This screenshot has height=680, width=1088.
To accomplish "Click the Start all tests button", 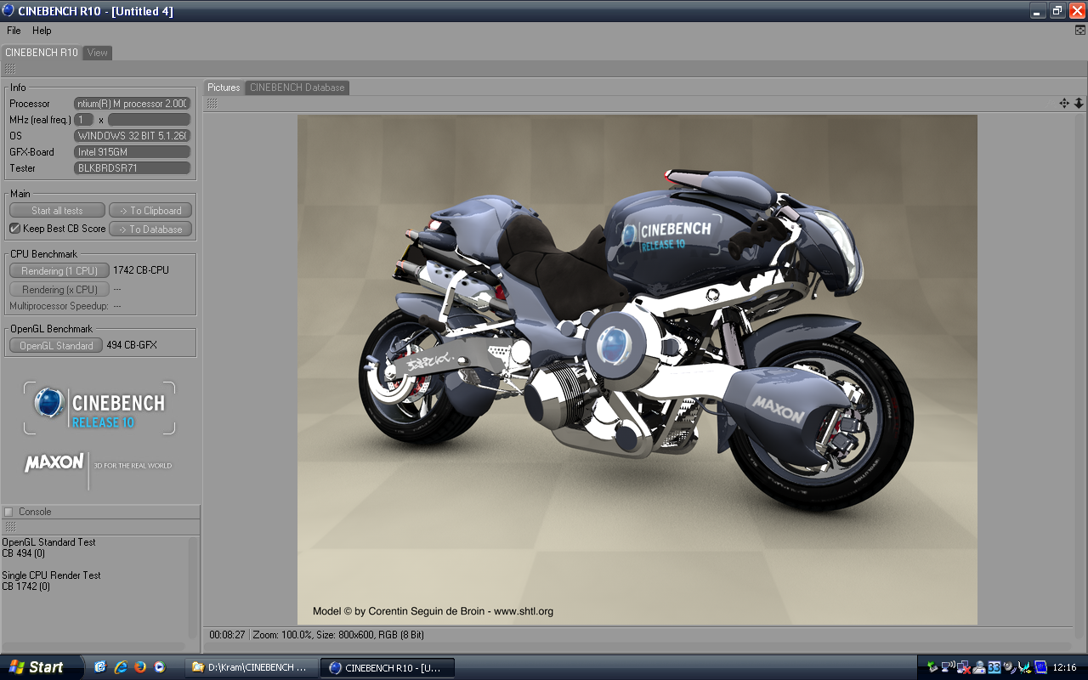I will (57, 211).
